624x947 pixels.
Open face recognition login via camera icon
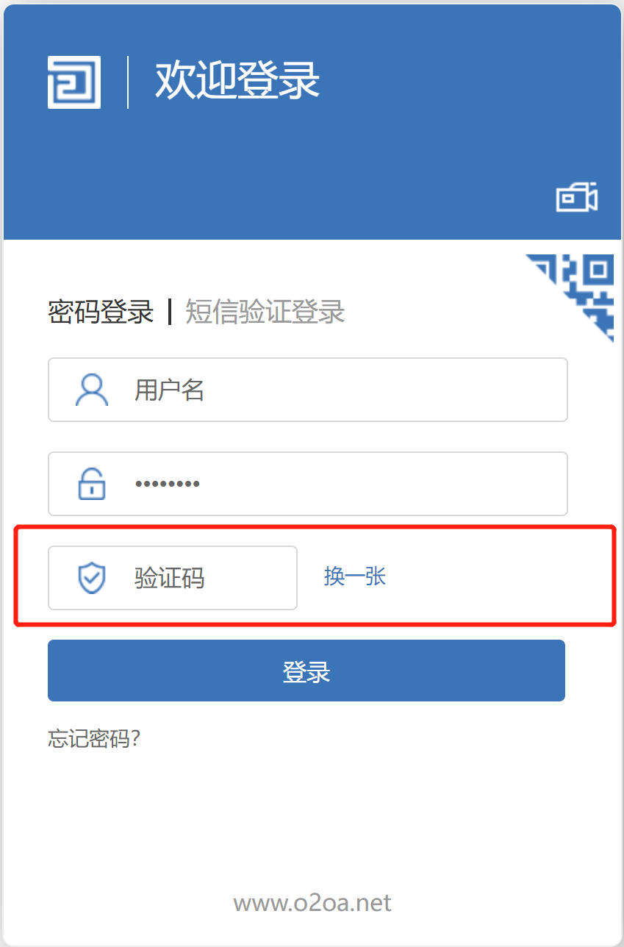[x=577, y=197]
